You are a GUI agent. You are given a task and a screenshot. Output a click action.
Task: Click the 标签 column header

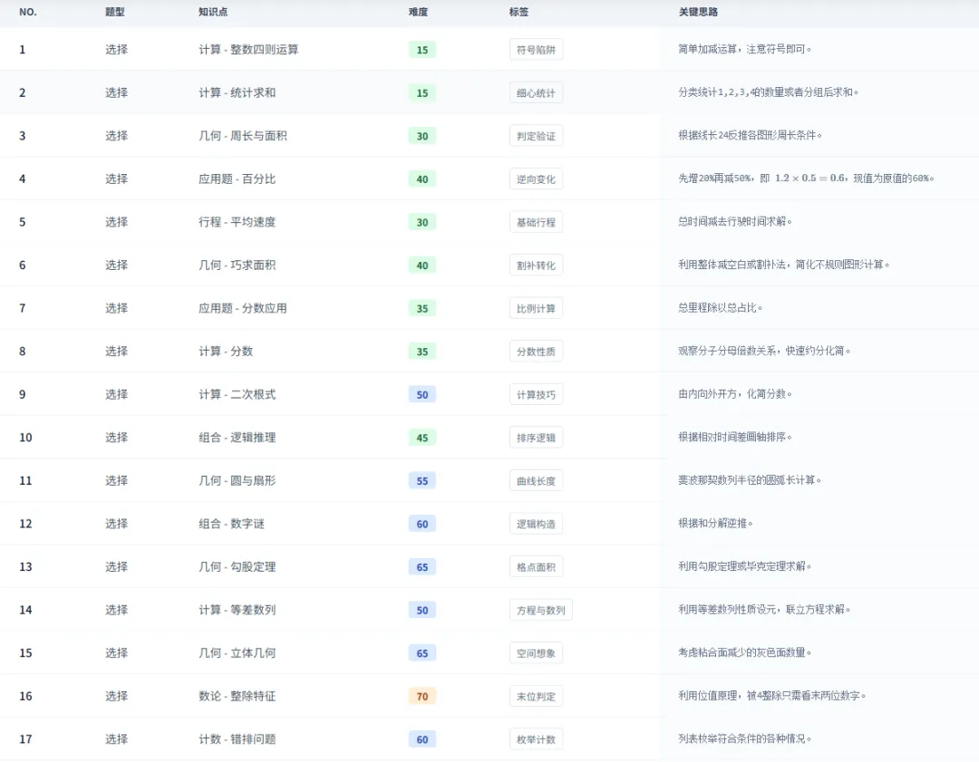tap(518, 13)
